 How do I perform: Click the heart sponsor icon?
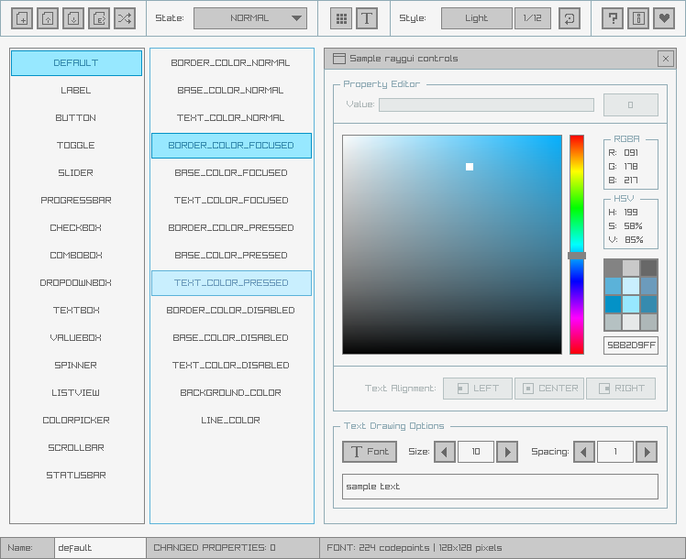coord(664,18)
